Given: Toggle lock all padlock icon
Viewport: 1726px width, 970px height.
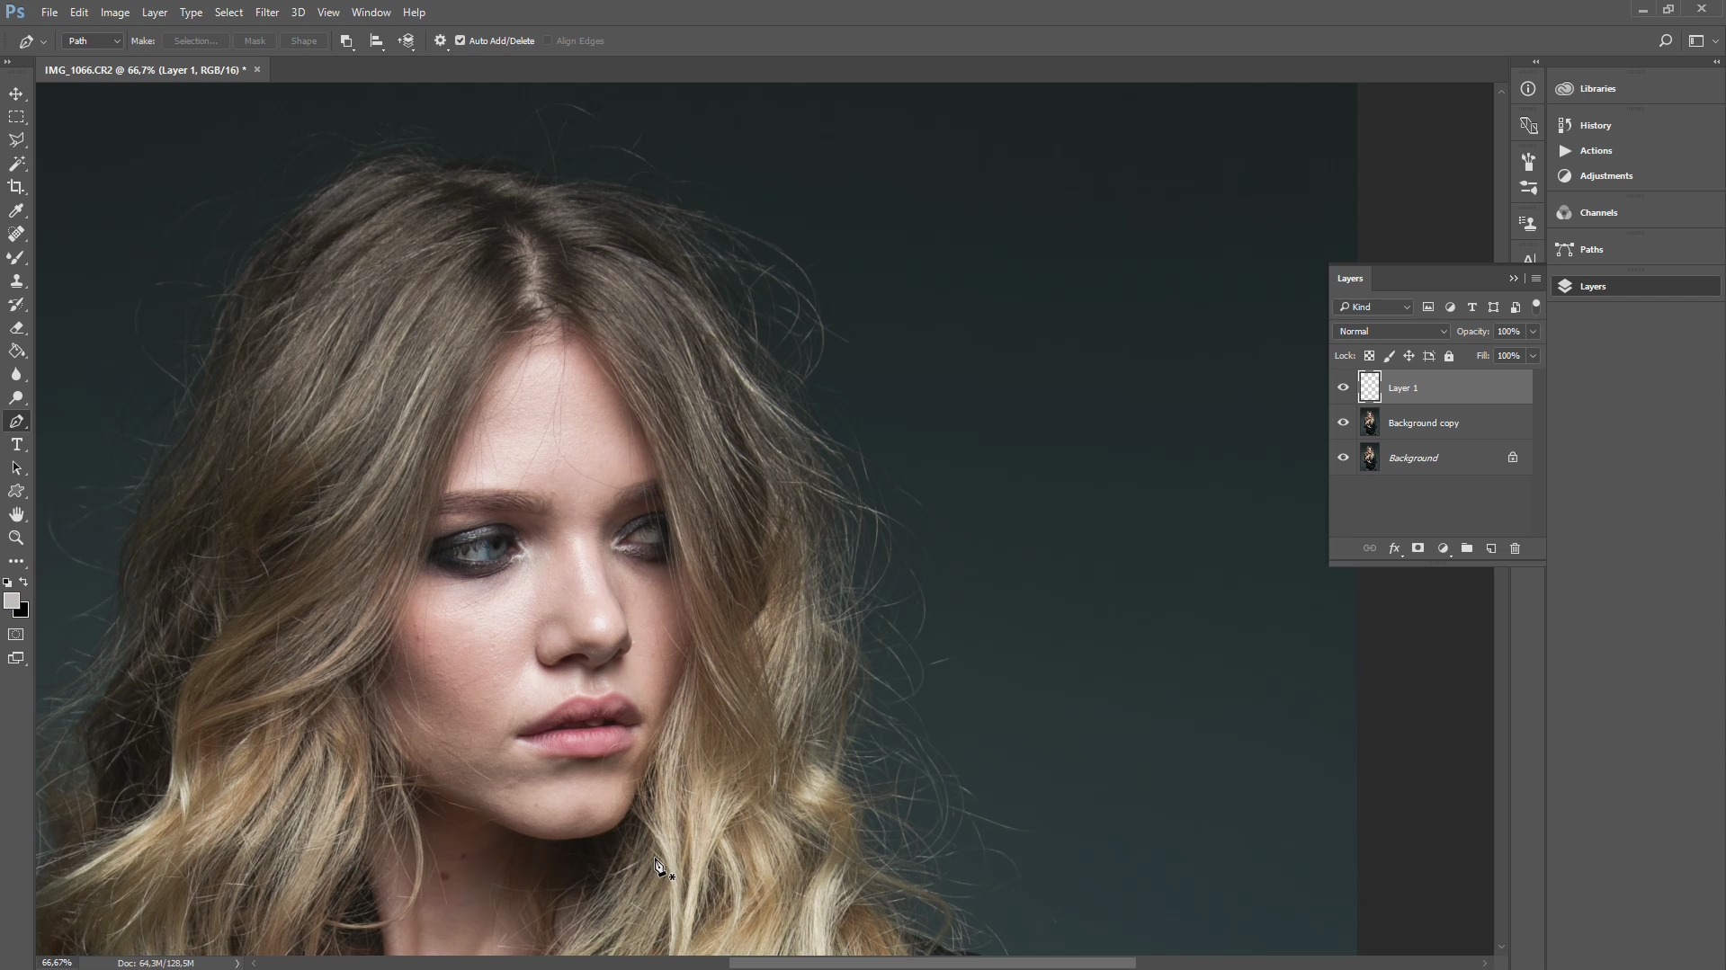Looking at the screenshot, I should pos(1449,356).
